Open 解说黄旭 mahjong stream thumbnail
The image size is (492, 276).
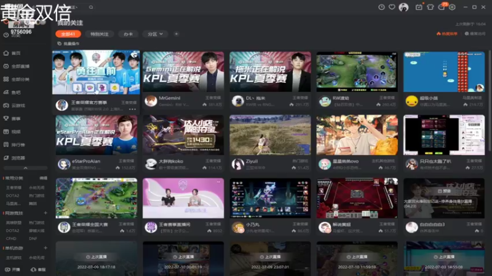click(357, 198)
